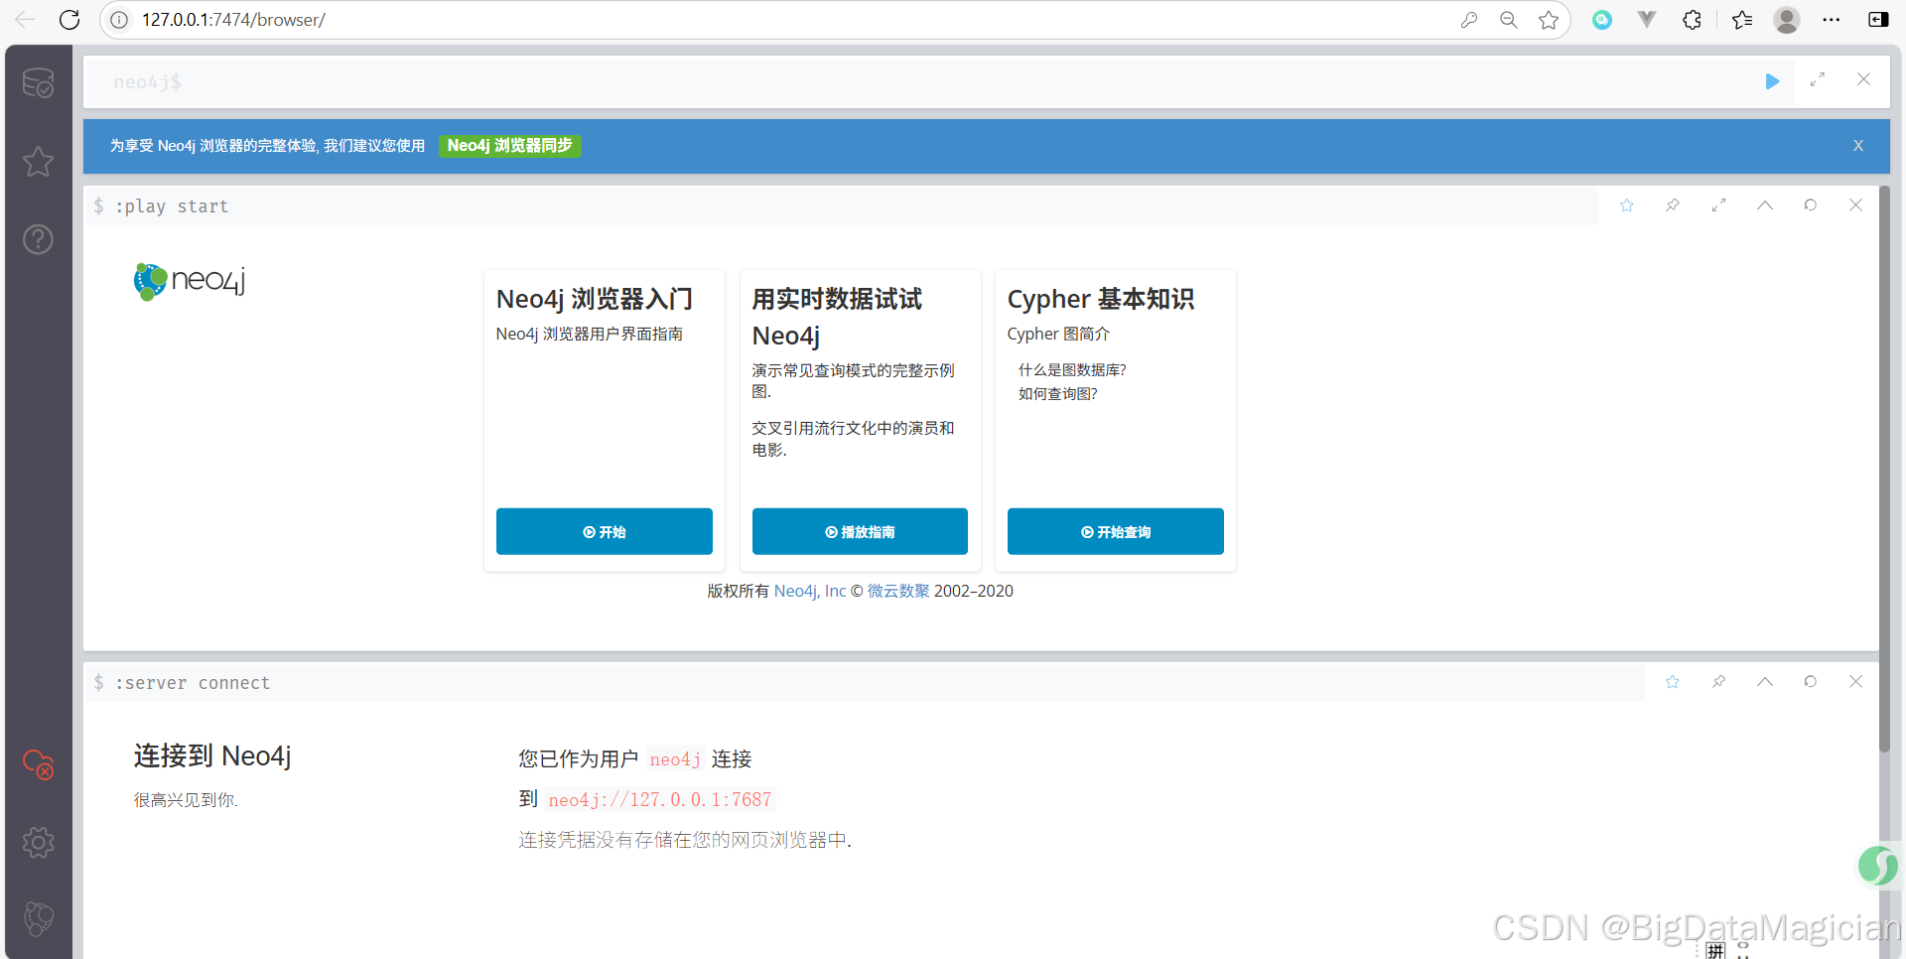The image size is (1906, 959).
Task: Click the 开始查询 button
Action: click(x=1115, y=531)
